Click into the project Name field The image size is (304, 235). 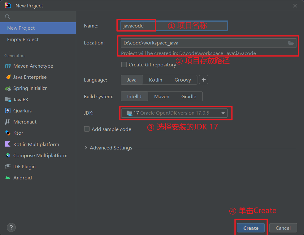pyautogui.click(x=174, y=26)
